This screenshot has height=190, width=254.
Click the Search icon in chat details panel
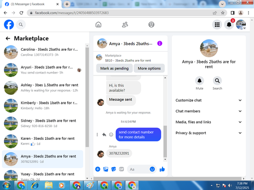[217, 81]
